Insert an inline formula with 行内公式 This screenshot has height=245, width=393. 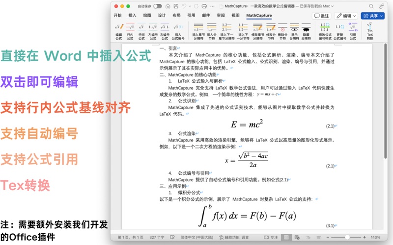130,31
